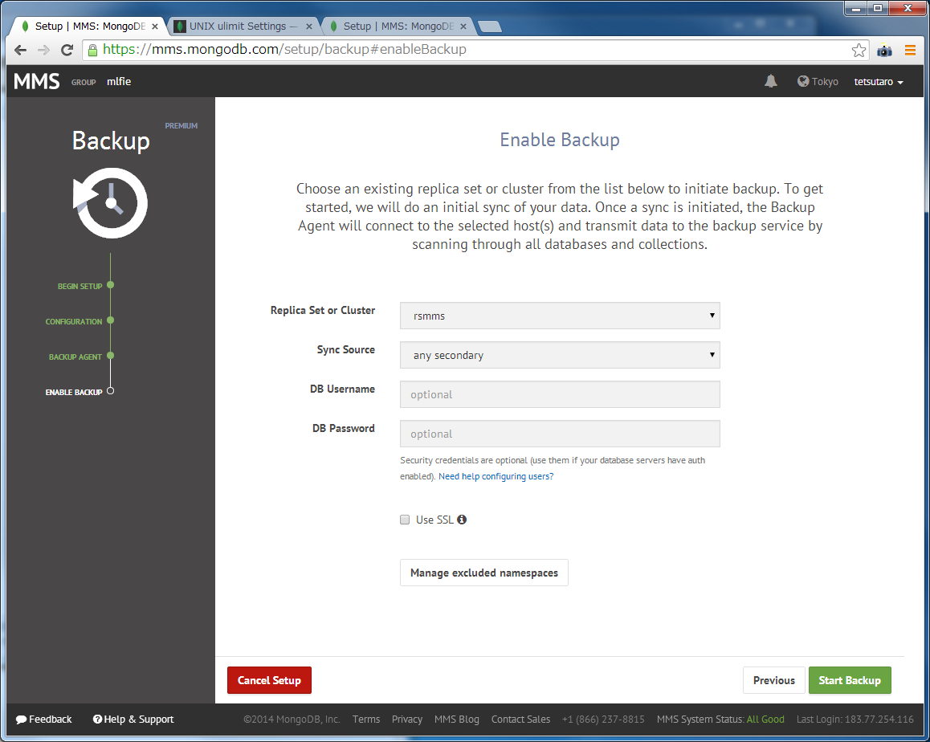Screen dimensions: 930x742
Task: Switch to the UNIX ulimit Settings tab
Action: click(239, 25)
